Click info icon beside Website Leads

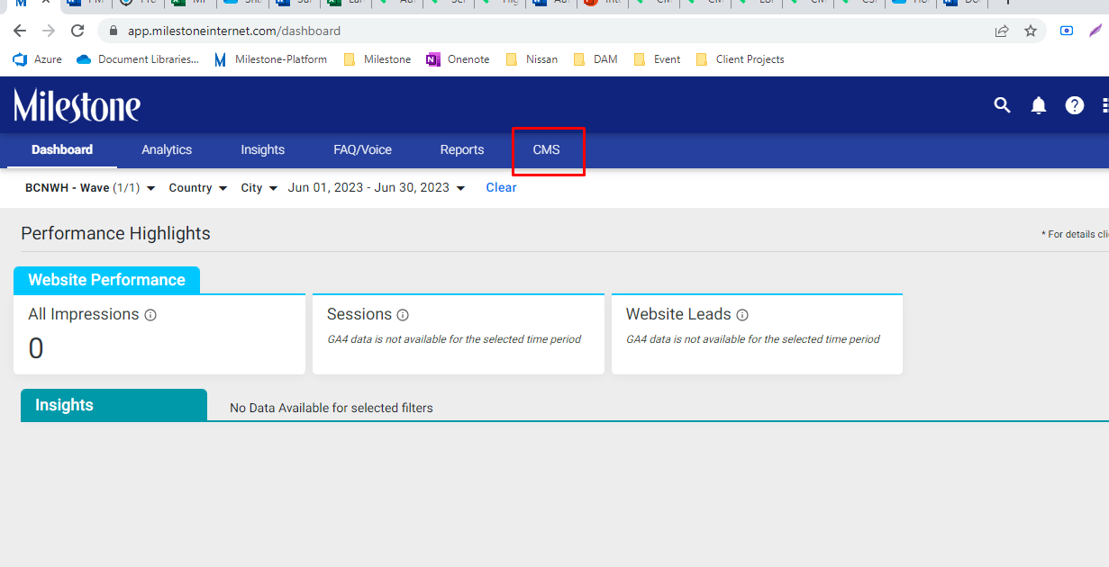pyautogui.click(x=742, y=315)
